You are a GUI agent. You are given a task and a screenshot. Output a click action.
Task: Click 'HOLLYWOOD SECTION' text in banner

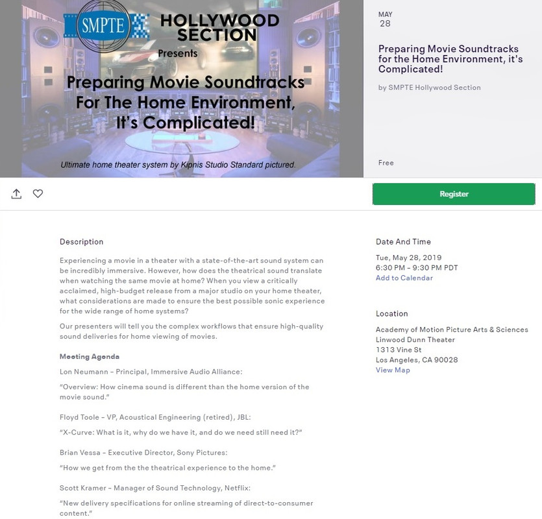tap(219, 28)
